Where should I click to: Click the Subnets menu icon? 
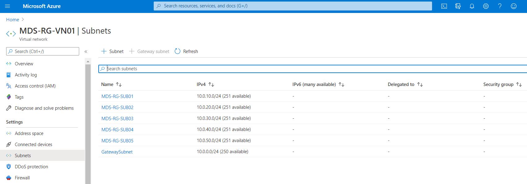click(9, 156)
